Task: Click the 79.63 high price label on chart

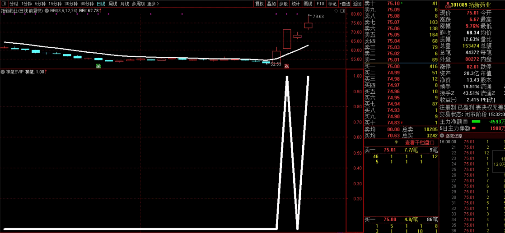Action: tap(318, 16)
